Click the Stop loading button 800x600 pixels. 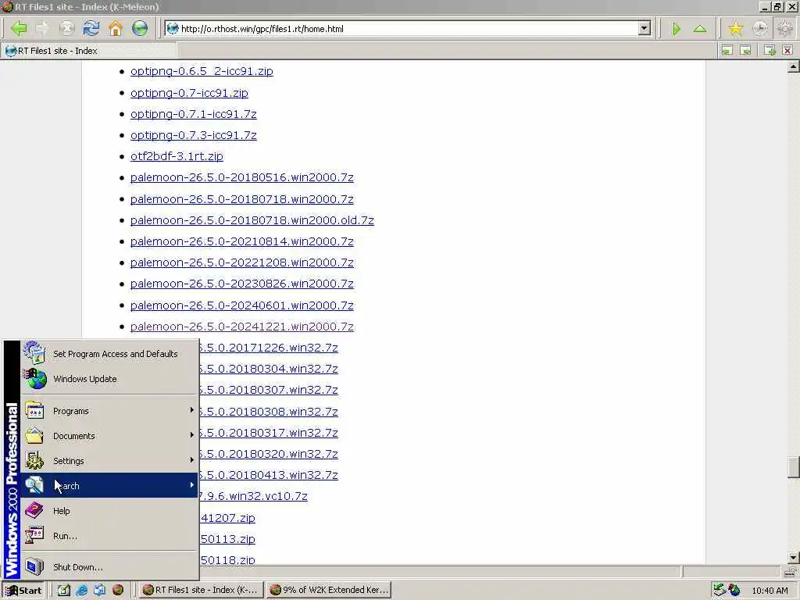66,28
